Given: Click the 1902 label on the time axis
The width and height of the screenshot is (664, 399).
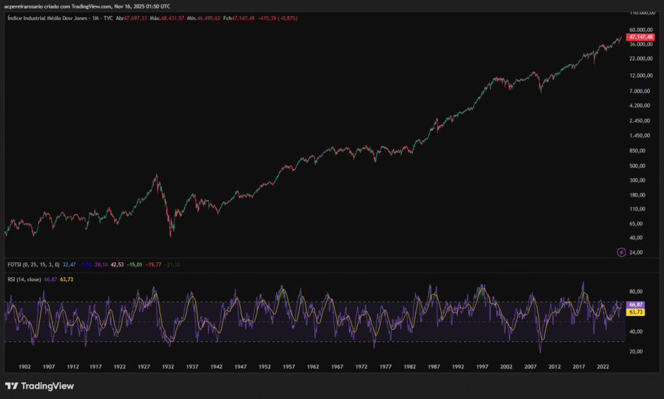Looking at the screenshot, I should [25, 367].
